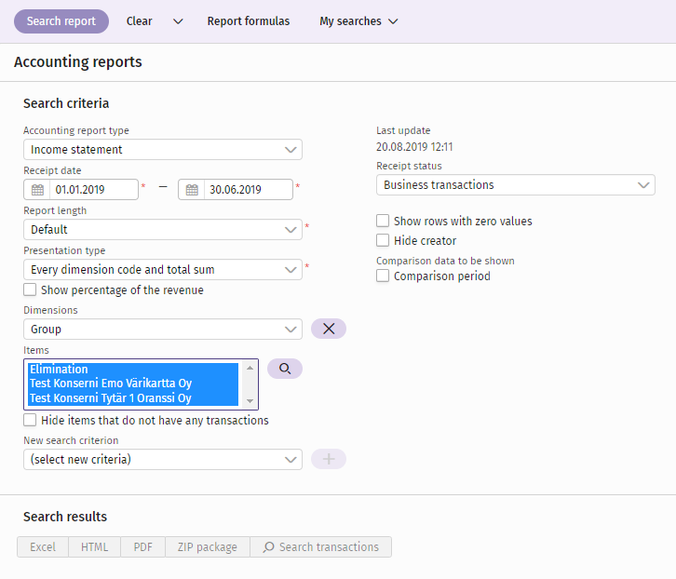Viewport: 676px width, 579px height.
Task: Open the Presentation type dropdown
Action: click(163, 269)
